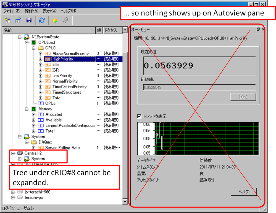This screenshot has width=276, height=213.
Task: Click the DBL icon beside LowPriority
Action: click(48, 76)
